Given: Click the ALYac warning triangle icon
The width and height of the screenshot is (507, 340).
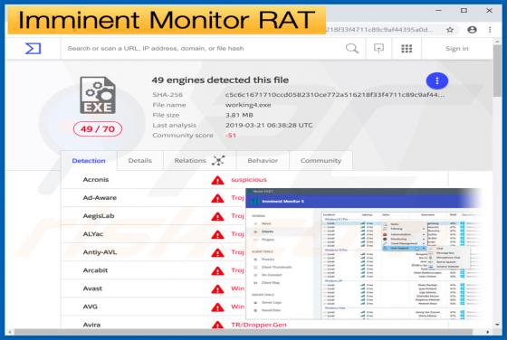Looking at the screenshot, I should pyautogui.click(x=217, y=234).
